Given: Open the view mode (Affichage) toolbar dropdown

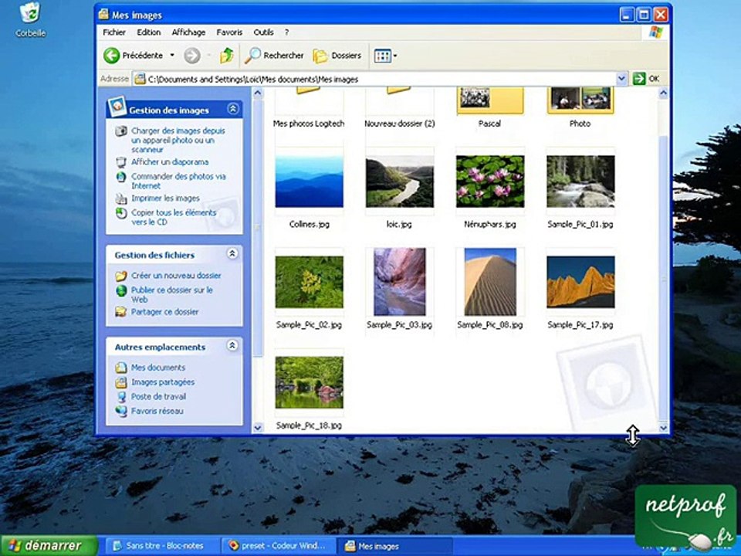Looking at the screenshot, I should coord(385,56).
